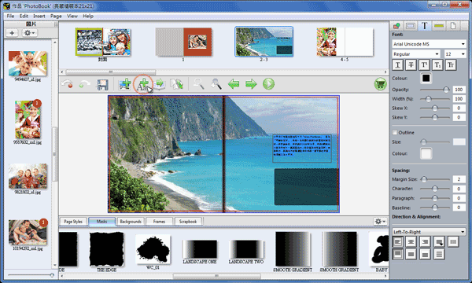Start preview with green play button

tap(268, 84)
